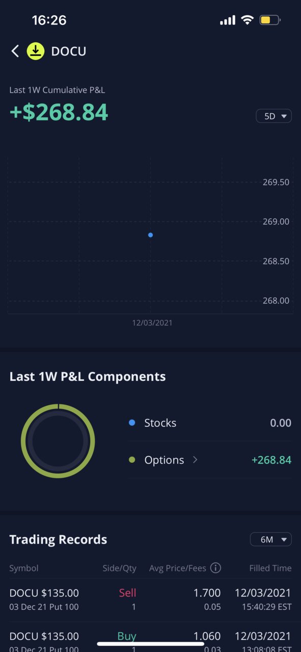Open the DOCU $135.00 Sell trade record

pyautogui.click(x=150, y=599)
